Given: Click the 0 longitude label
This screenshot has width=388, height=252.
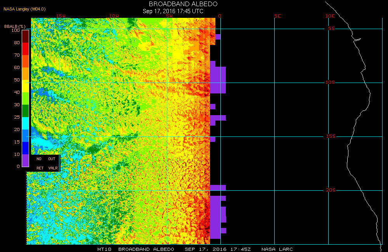Looking at the screenshot, I should coord(220,16).
